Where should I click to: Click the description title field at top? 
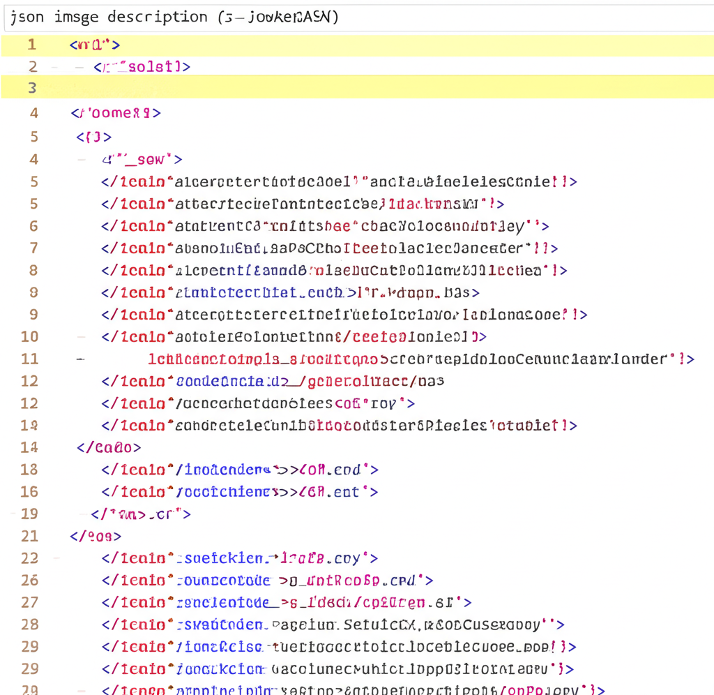pyautogui.click(x=356, y=17)
